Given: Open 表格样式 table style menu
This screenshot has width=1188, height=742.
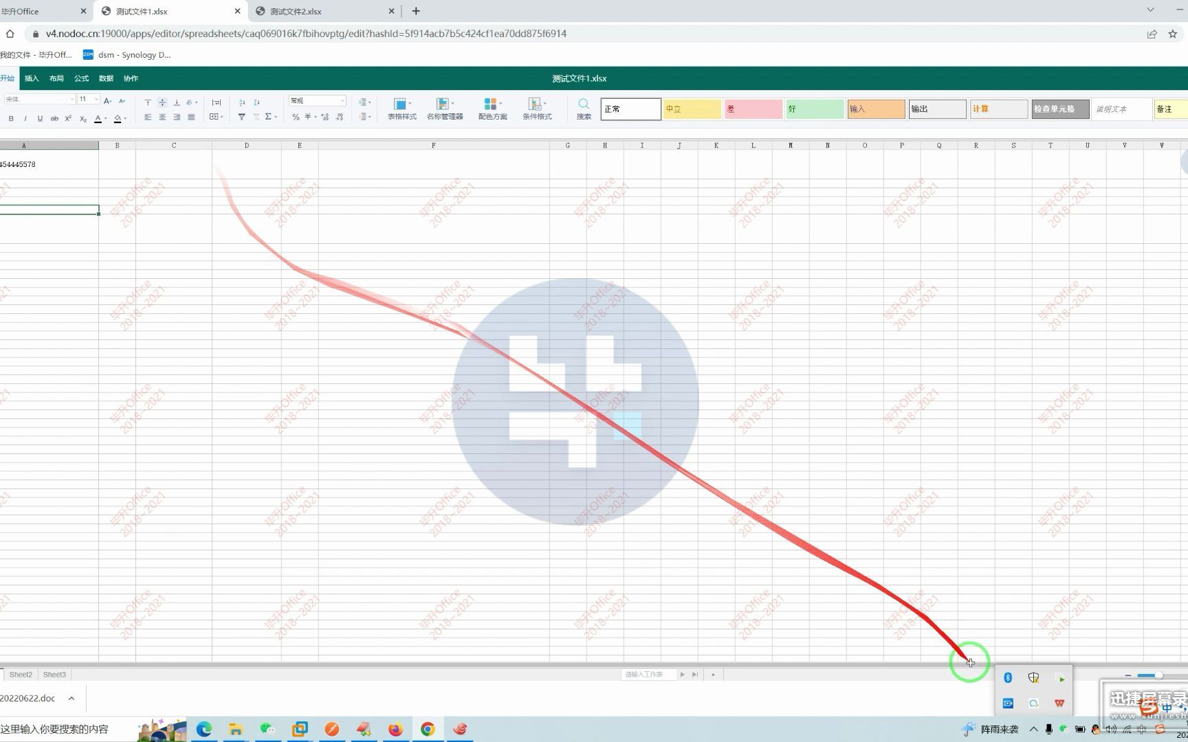Looking at the screenshot, I should tap(401, 109).
